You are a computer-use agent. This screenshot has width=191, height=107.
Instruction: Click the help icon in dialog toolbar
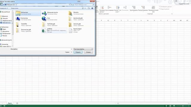pos(92,8)
